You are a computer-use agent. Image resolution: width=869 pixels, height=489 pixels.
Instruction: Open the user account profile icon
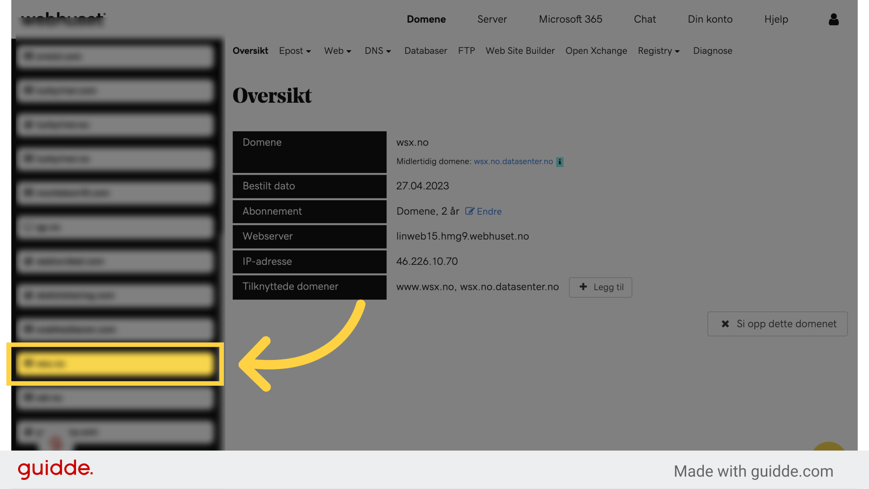(834, 19)
